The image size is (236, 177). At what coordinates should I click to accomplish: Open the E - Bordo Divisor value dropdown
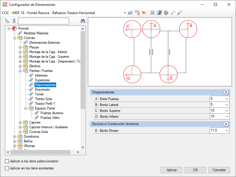pyautogui.click(x=227, y=131)
